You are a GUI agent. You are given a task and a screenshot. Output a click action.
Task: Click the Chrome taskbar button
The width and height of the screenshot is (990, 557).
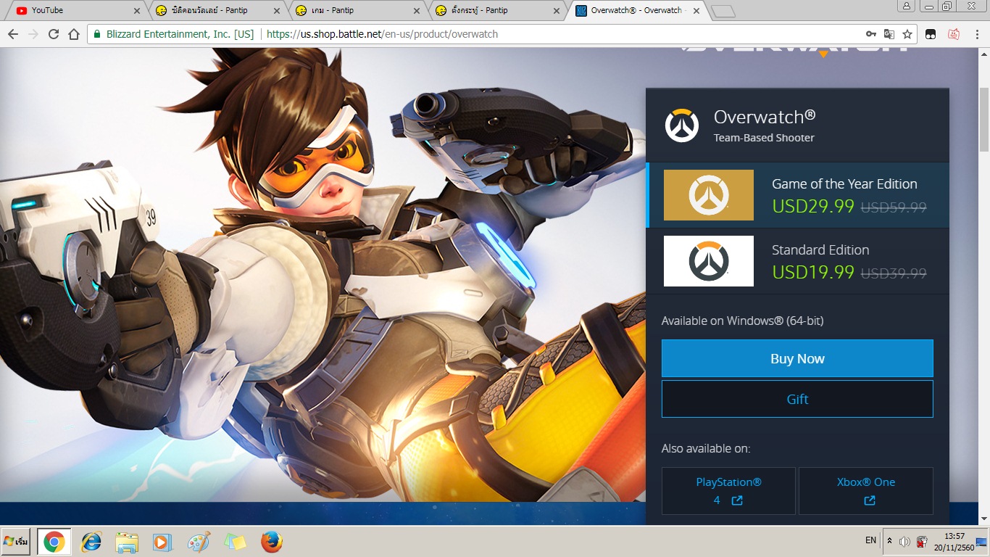54,542
